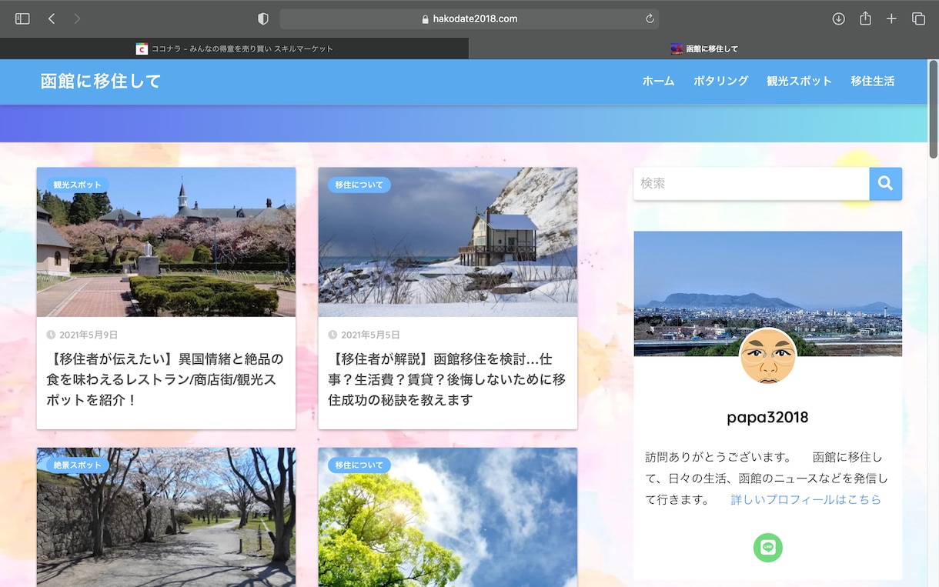The width and height of the screenshot is (939, 587).
Task: Open the 移住生活 menu item
Action: [x=872, y=81]
